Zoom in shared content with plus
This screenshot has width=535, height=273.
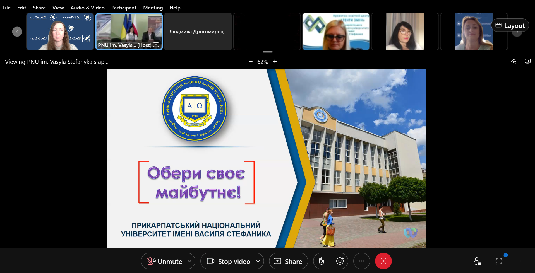point(275,62)
